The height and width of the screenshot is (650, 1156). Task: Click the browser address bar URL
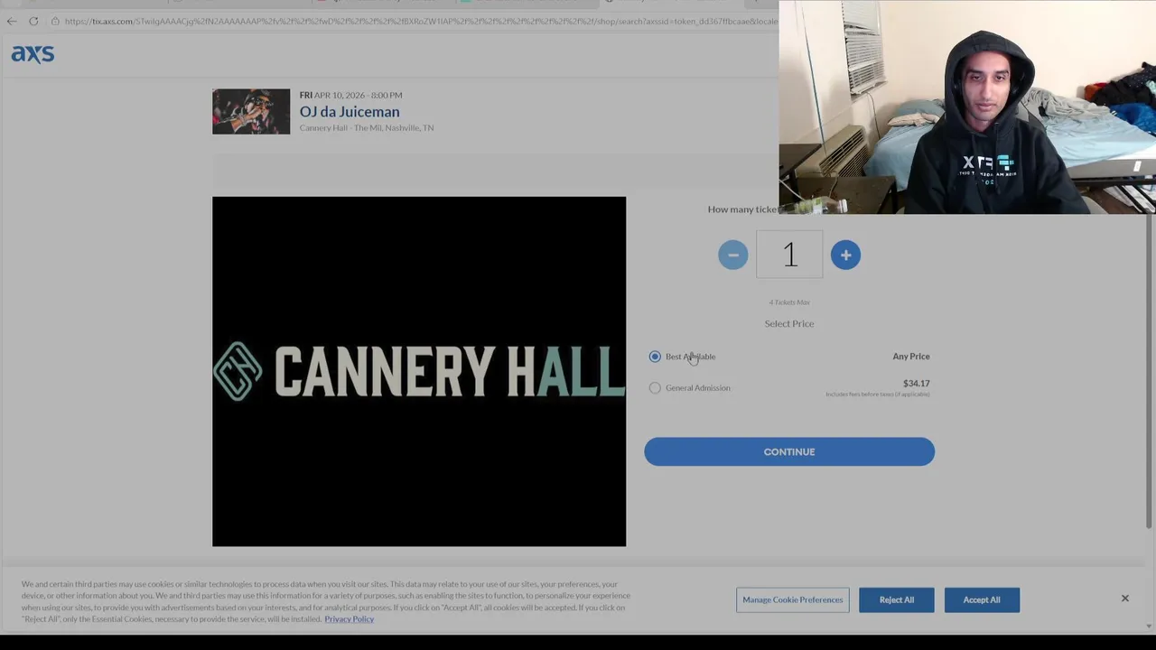tap(420, 21)
